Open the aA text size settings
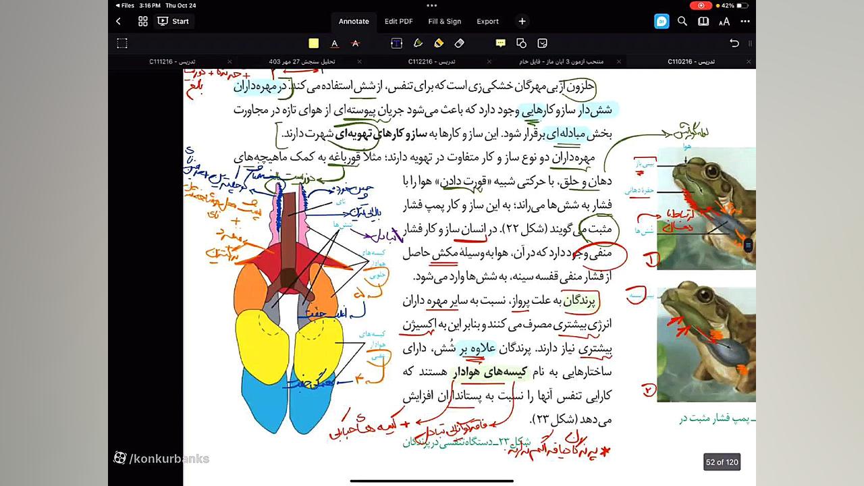 coord(724,22)
